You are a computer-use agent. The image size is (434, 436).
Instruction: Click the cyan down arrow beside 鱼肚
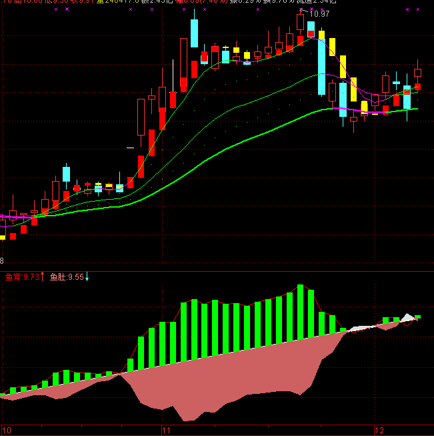(87, 276)
